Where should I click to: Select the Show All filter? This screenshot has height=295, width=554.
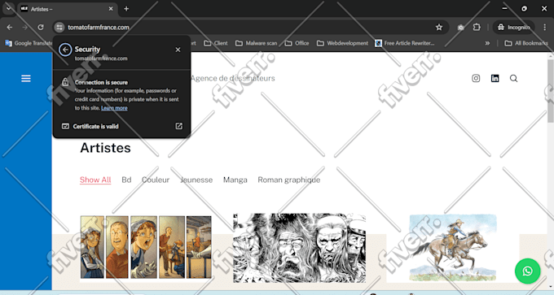coord(95,180)
